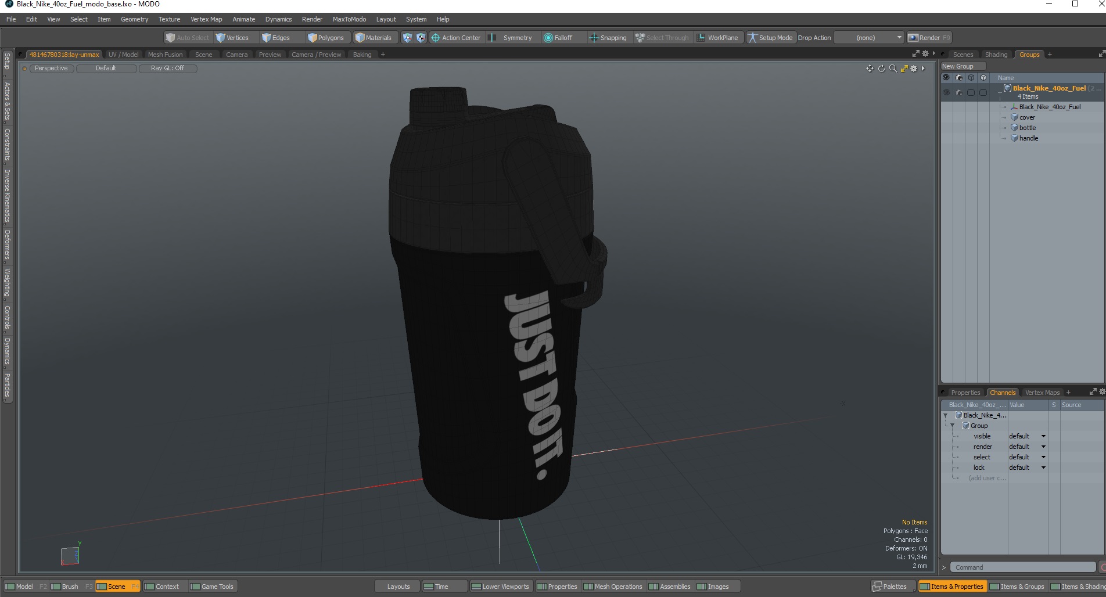Open the Time panel button
This screenshot has height=597, width=1106.
pyautogui.click(x=444, y=587)
